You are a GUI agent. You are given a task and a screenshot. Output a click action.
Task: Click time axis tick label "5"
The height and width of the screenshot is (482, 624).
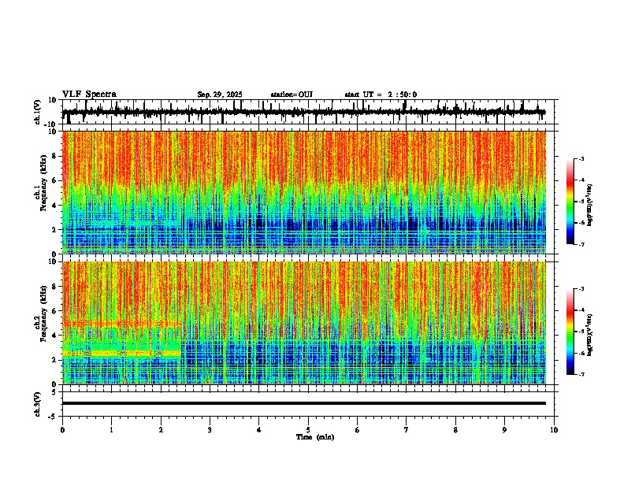(x=308, y=430)
